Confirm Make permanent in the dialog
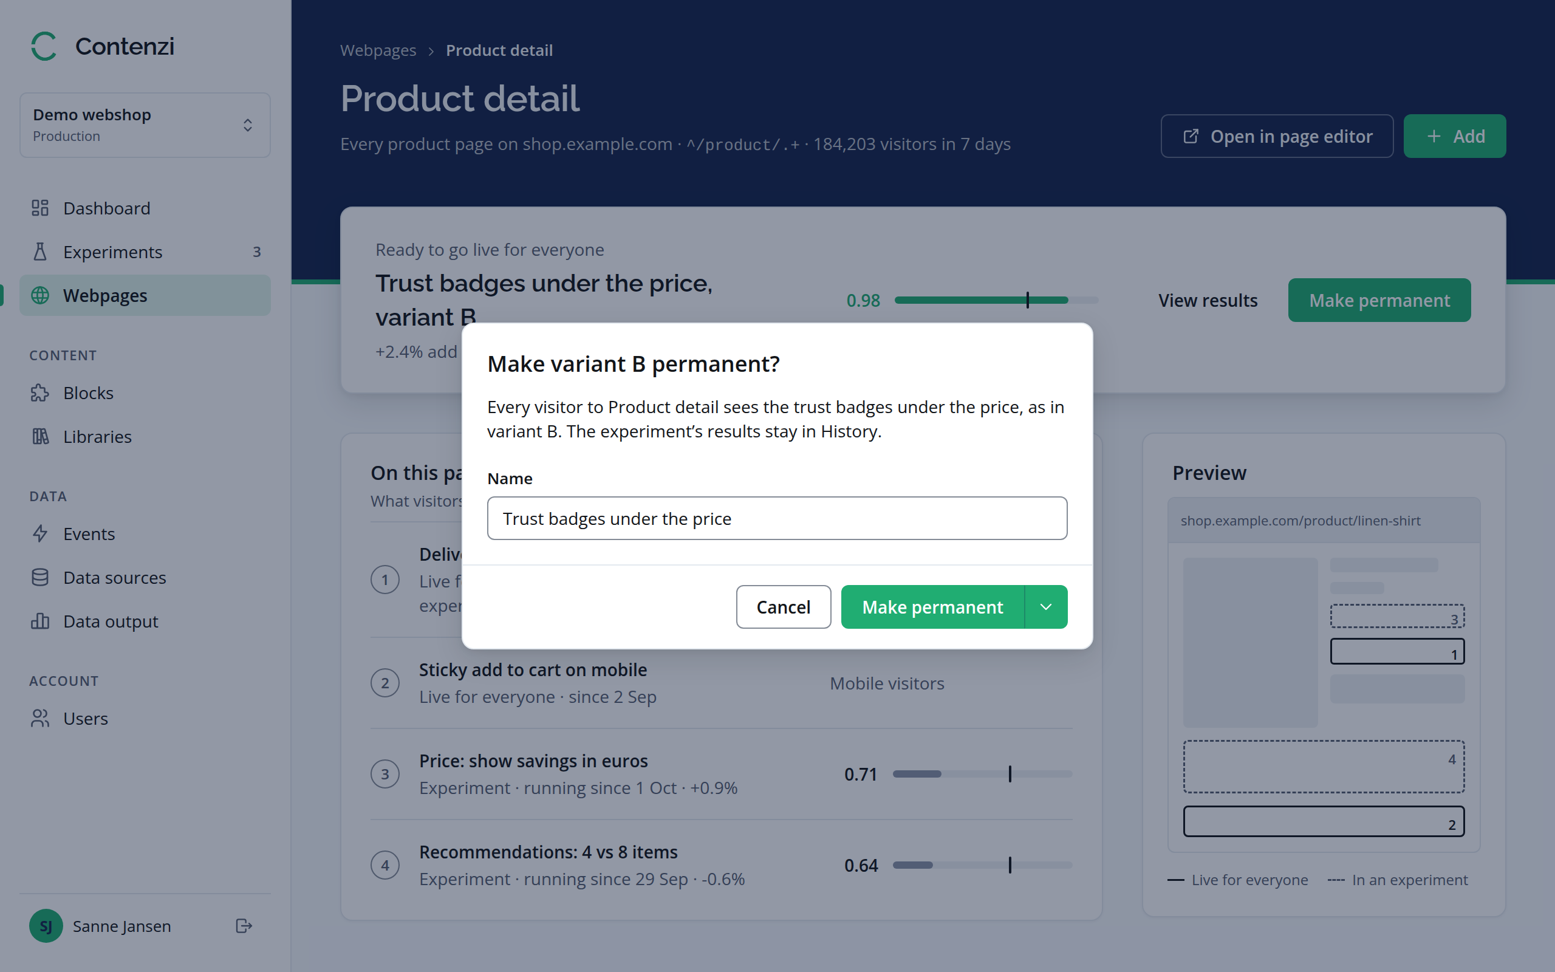The height and width of the screenshot is (972, 1555). (x=932, y=607)
